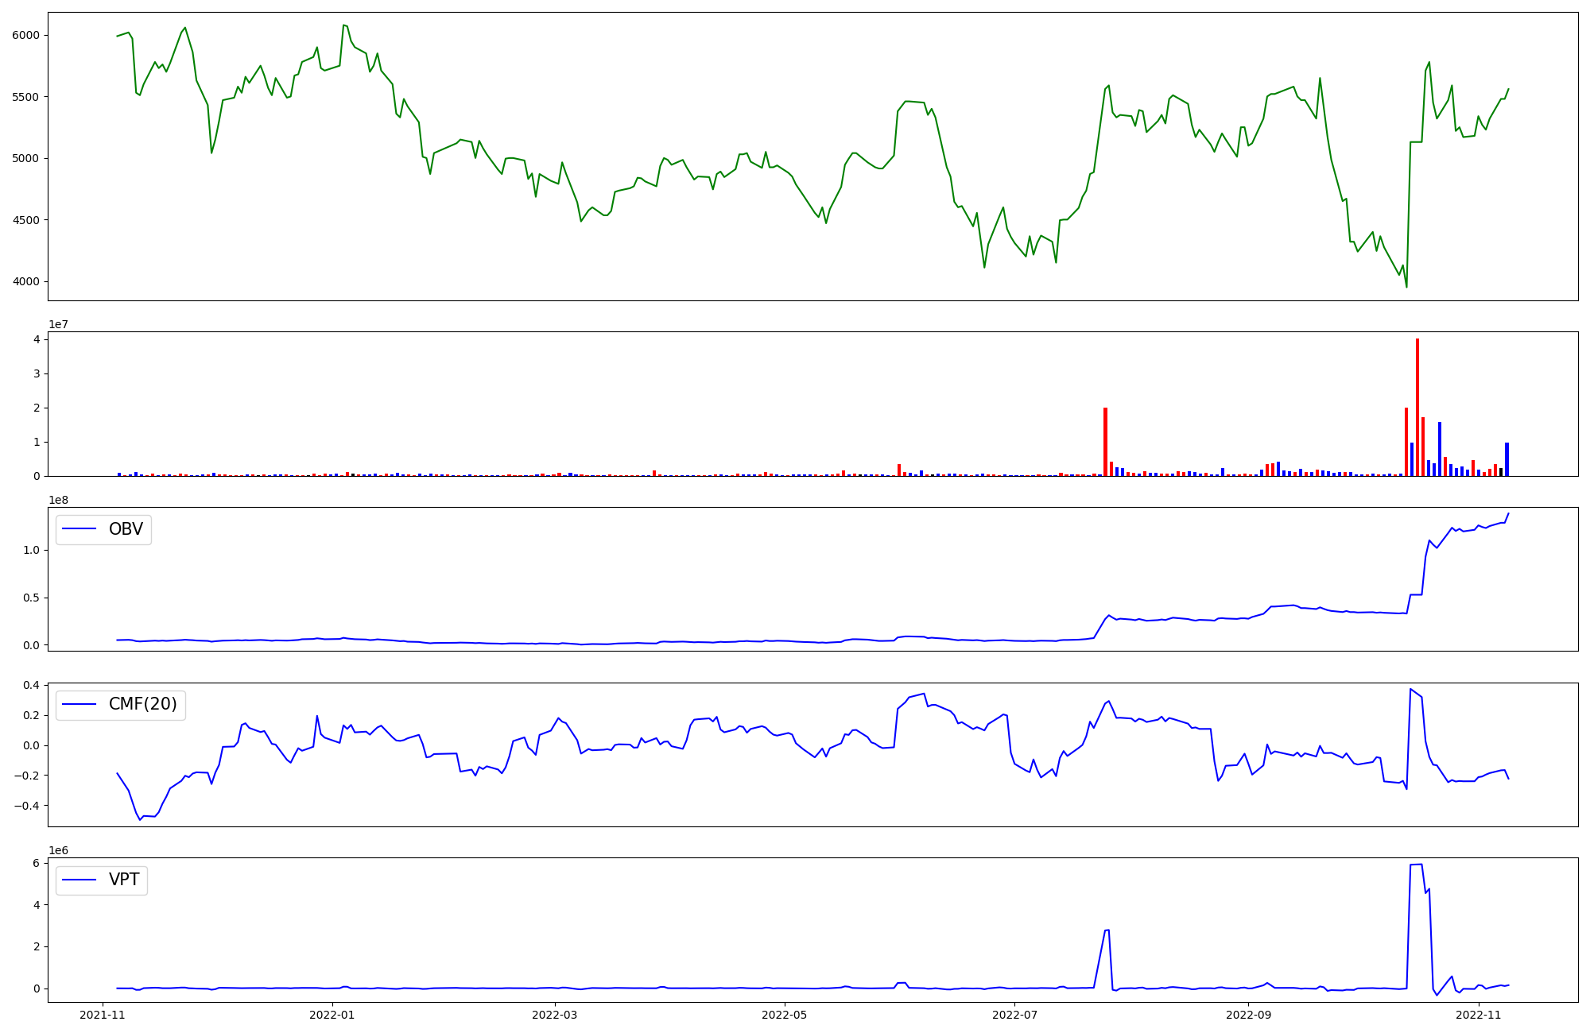
Task: Click the OBV legend label
Action: [x=126, y=529]
